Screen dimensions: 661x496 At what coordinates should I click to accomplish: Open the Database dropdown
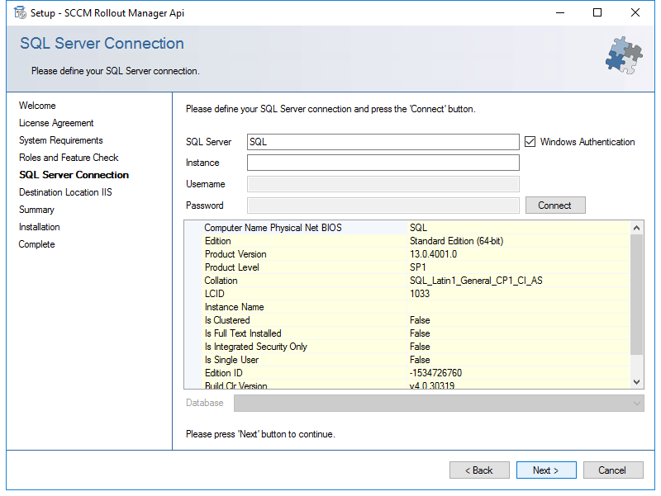(x=439, y=404)
